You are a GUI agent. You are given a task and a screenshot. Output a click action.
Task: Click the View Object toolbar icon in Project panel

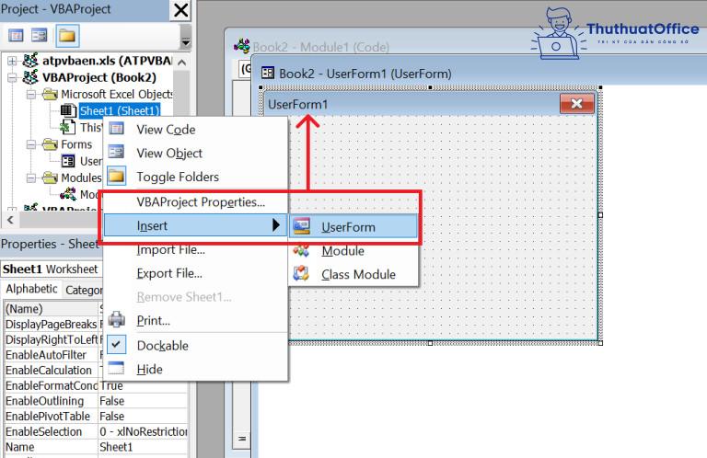[40, 35]
